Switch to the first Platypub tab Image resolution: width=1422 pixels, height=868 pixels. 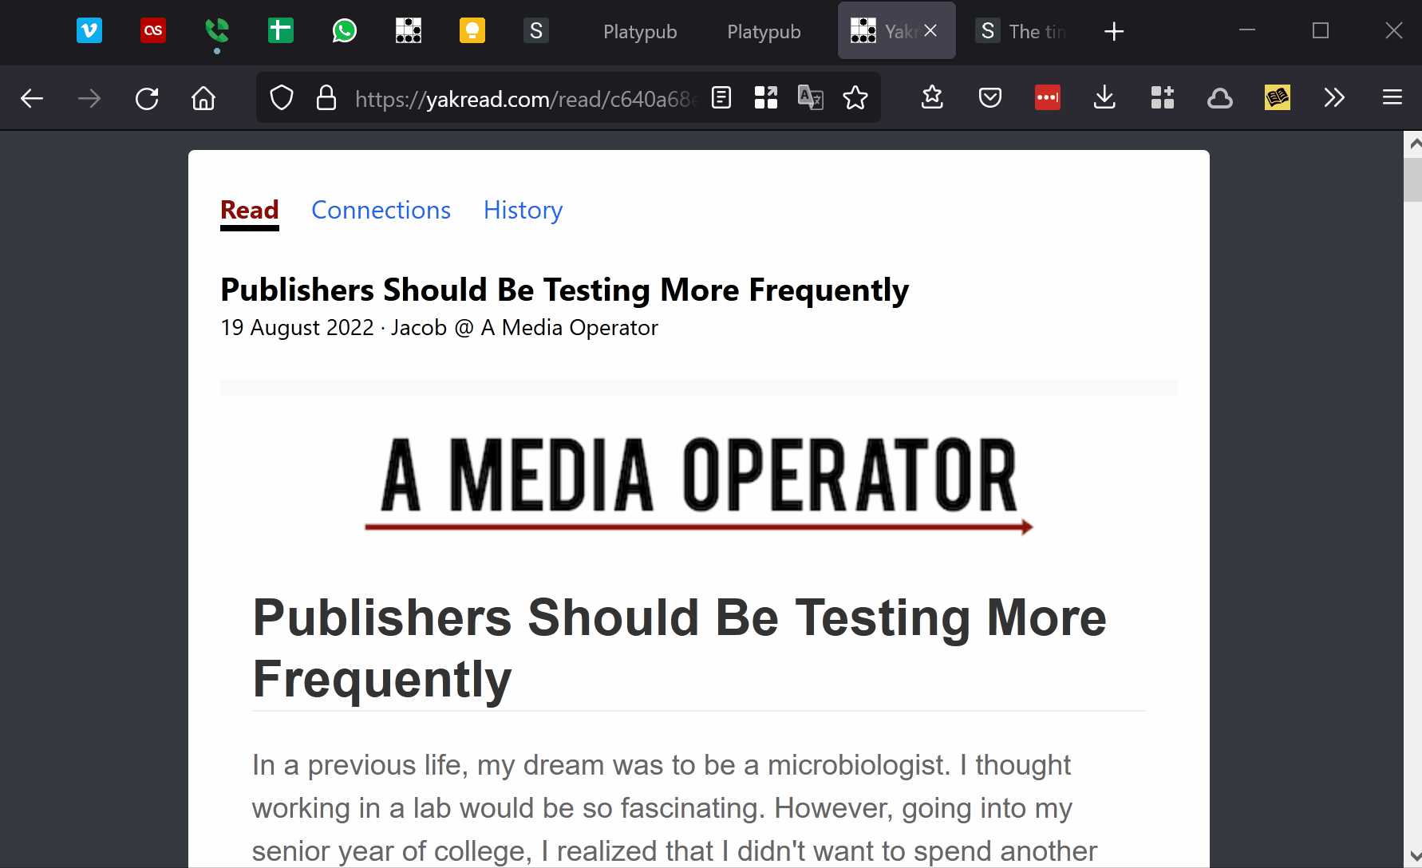(640, 31)
